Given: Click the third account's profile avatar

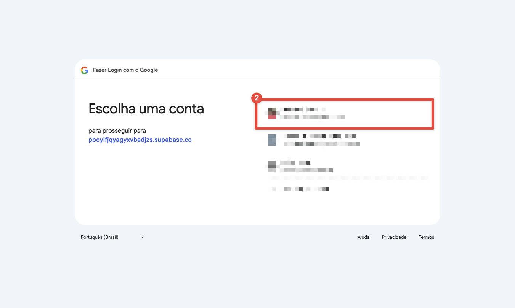Looking at the screenshot, I should pos(272,166).
